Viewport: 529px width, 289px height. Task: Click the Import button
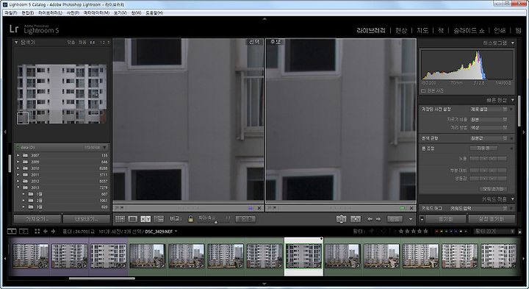(37, 219)
